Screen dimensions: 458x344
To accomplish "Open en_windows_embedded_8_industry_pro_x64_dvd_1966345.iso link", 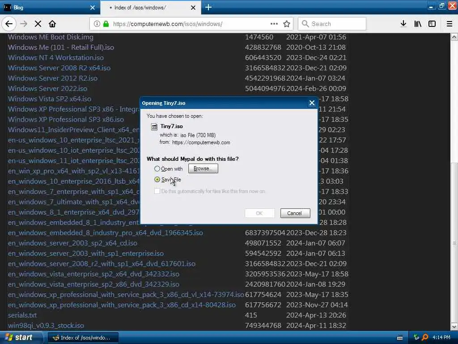I will [x=106, y=233].
